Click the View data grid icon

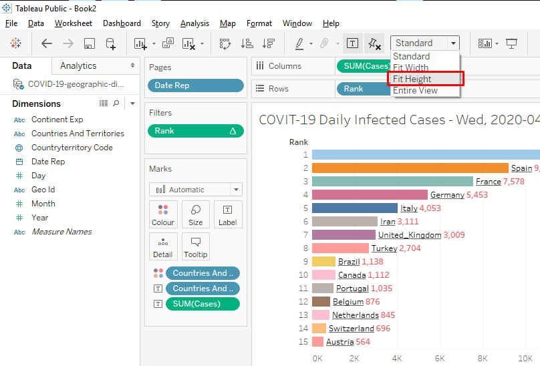tap(104, 104)
